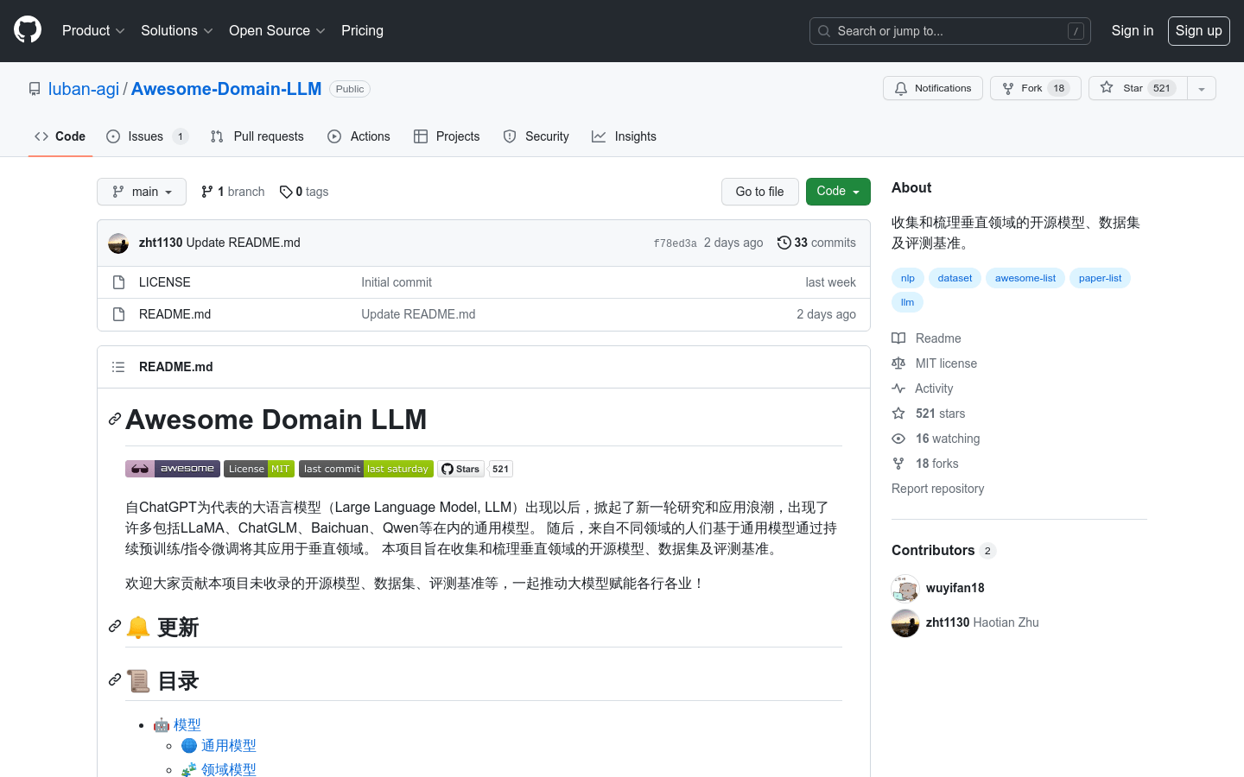Viewport: 1244px width, 777px height.
Task: Select the llm topic tag
Action: (x=907, y=302)
